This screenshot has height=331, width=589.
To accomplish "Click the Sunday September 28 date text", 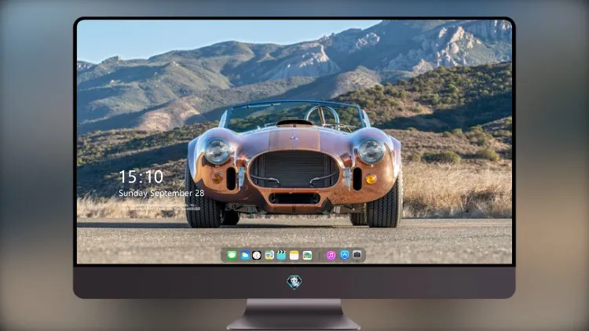I will point(162,193).
